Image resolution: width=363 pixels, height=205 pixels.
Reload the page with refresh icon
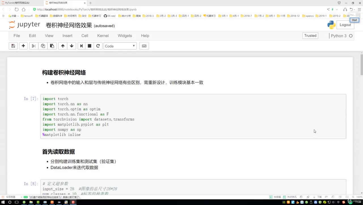(x=17, y=9)
